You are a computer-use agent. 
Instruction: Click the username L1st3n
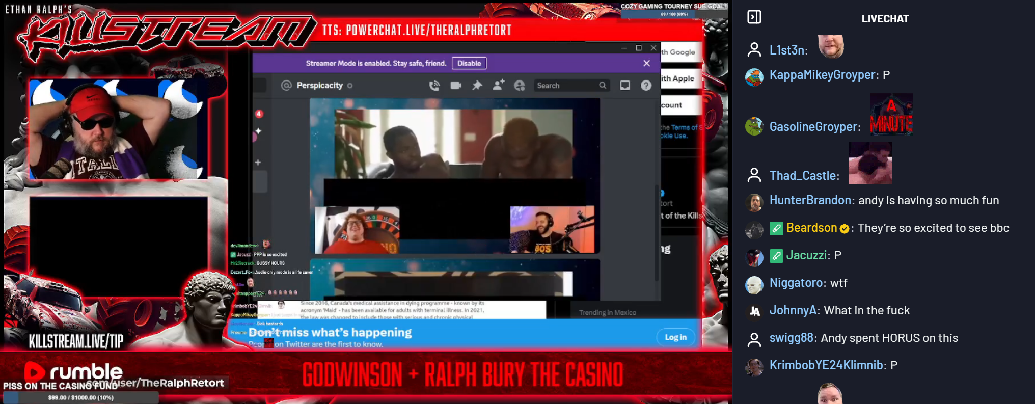click(x=787, y=50)
